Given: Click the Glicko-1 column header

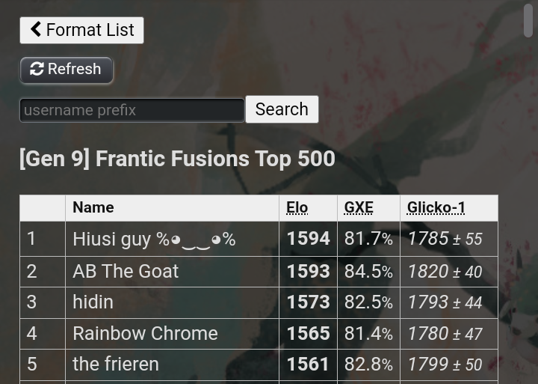Looking at the screenshot, I should click(x=436, y=207).
